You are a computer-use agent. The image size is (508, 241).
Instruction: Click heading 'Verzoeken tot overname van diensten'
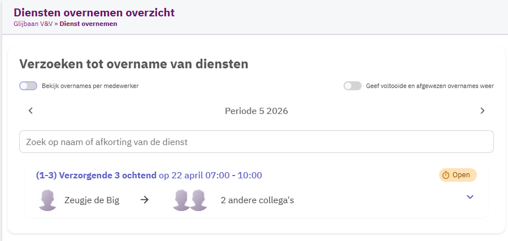[133, 64]
